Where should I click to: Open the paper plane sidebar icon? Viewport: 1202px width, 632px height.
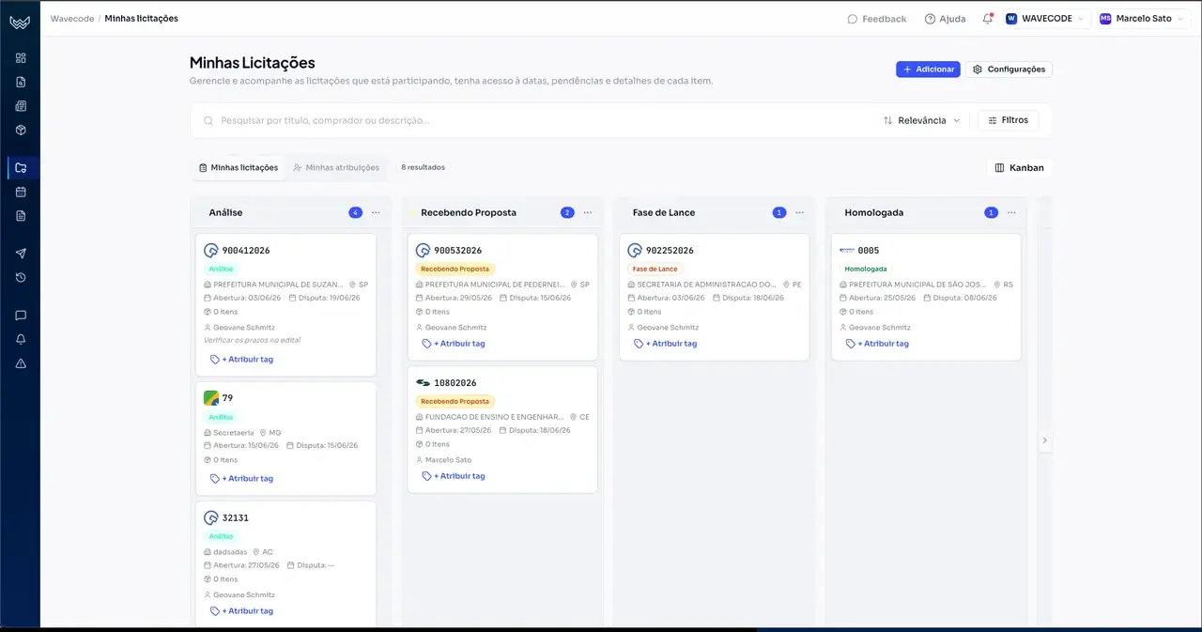(21, 254)
